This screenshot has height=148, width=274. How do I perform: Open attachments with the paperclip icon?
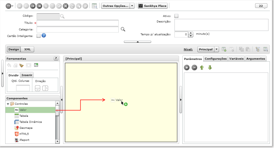click(85, 6)
